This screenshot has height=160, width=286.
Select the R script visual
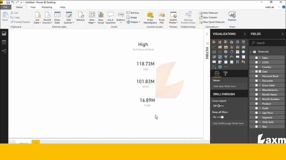[x=237, y=62]
